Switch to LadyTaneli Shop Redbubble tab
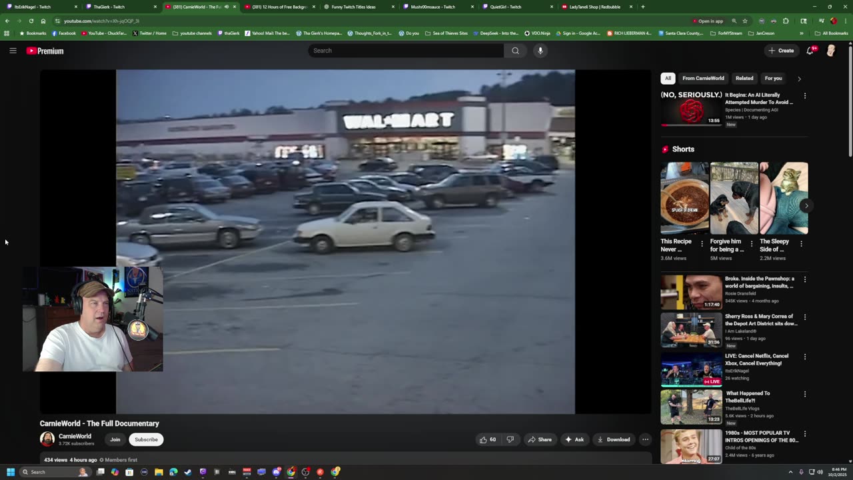 coord(596,7)
